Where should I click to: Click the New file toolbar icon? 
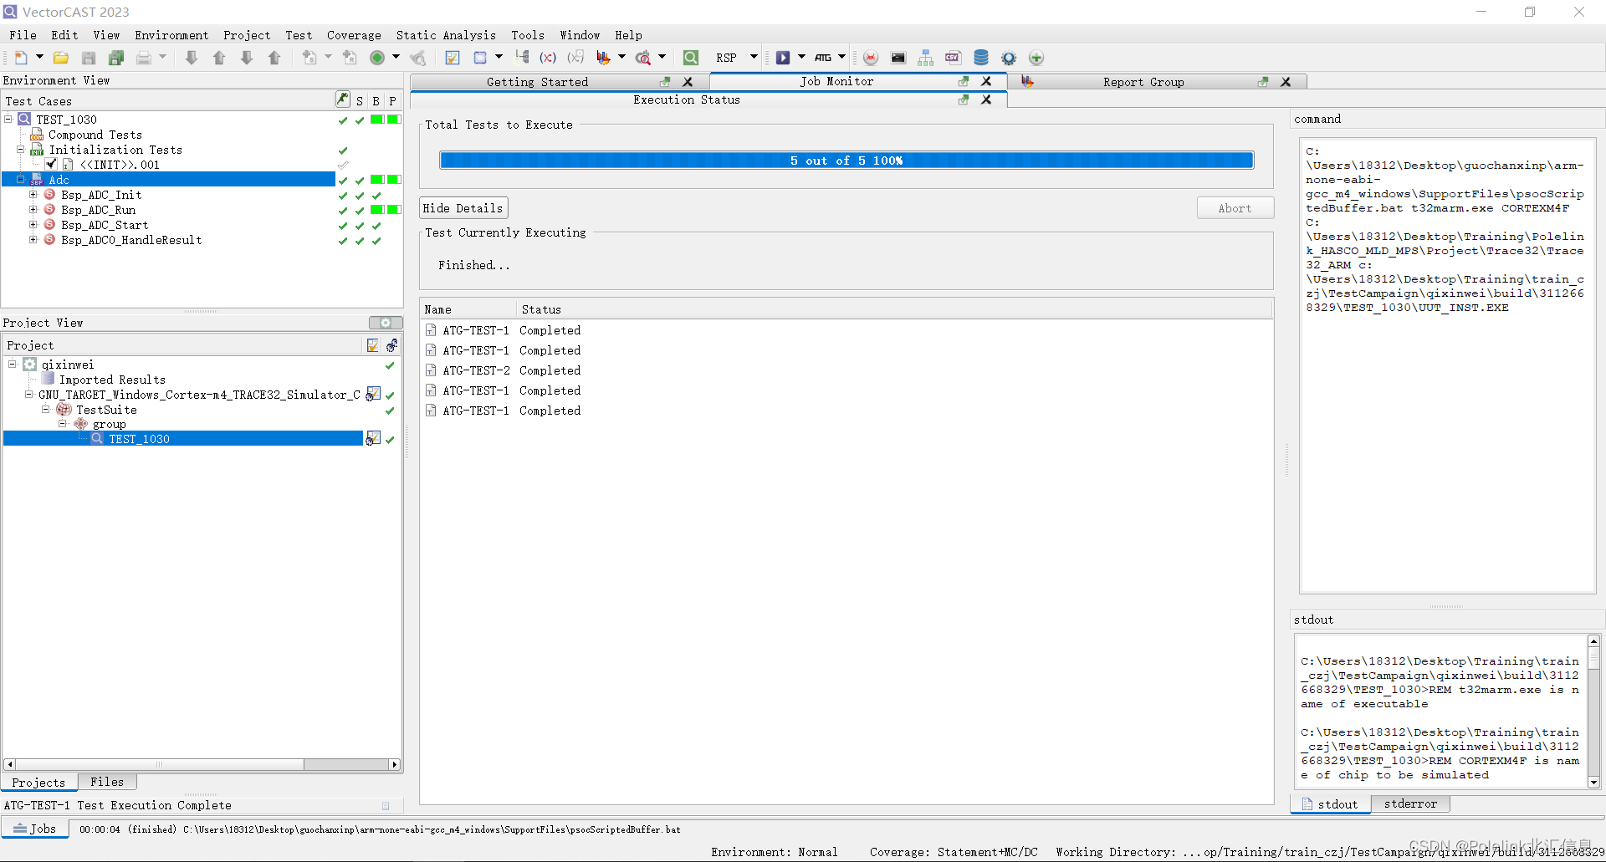pos(21,58)
